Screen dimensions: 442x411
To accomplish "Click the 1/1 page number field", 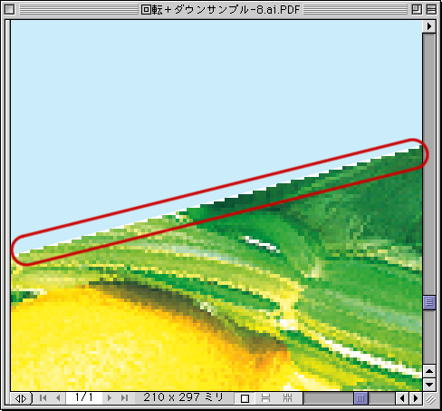I will [84, 397].
